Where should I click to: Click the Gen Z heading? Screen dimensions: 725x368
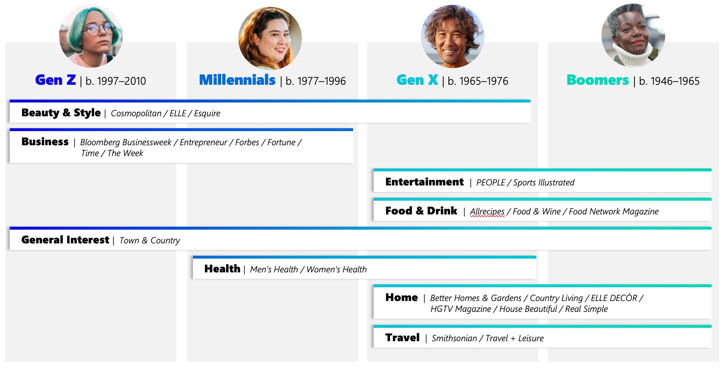55,80
